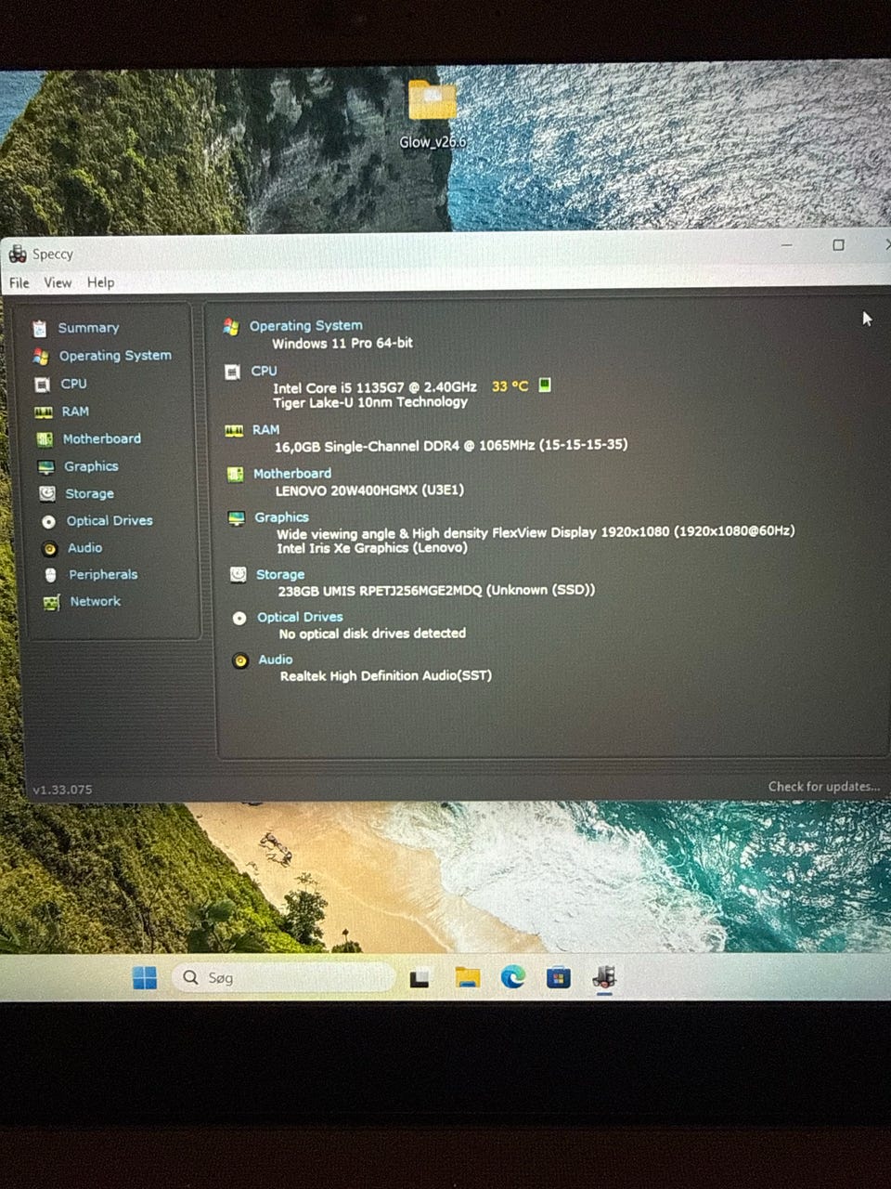Launch File Explorer from the taskbar

468,977
